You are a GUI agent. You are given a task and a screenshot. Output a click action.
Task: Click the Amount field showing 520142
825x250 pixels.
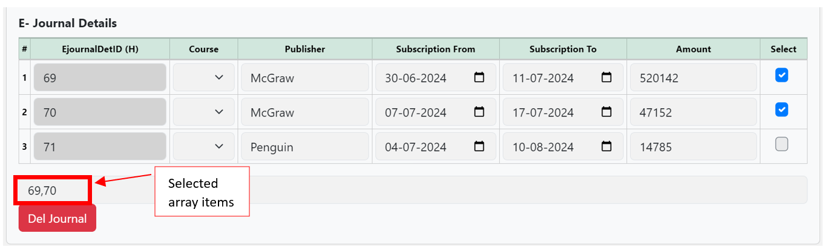pyautogui.click(x=694, y=77)
